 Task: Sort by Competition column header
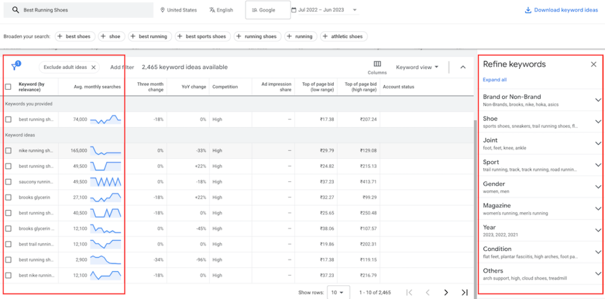(225, 87)
